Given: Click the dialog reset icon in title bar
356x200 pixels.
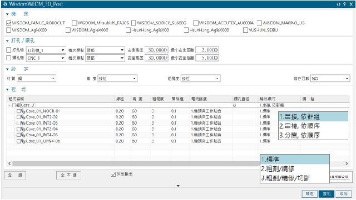Looking at the screenshot, I should (x=339, y=4).
